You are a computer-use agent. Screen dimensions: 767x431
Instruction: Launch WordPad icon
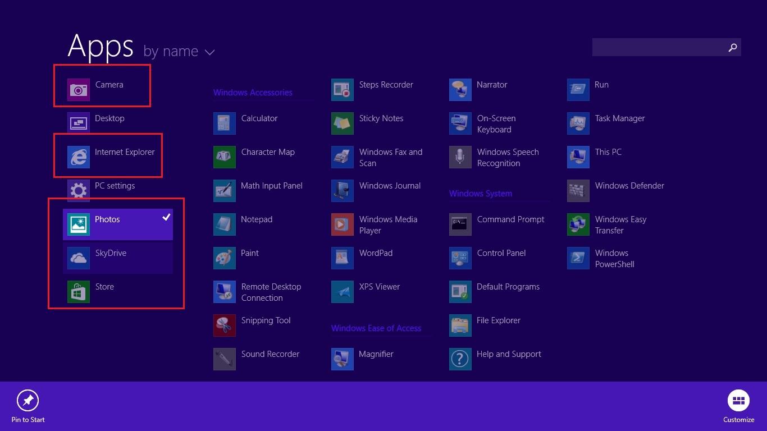343,258
